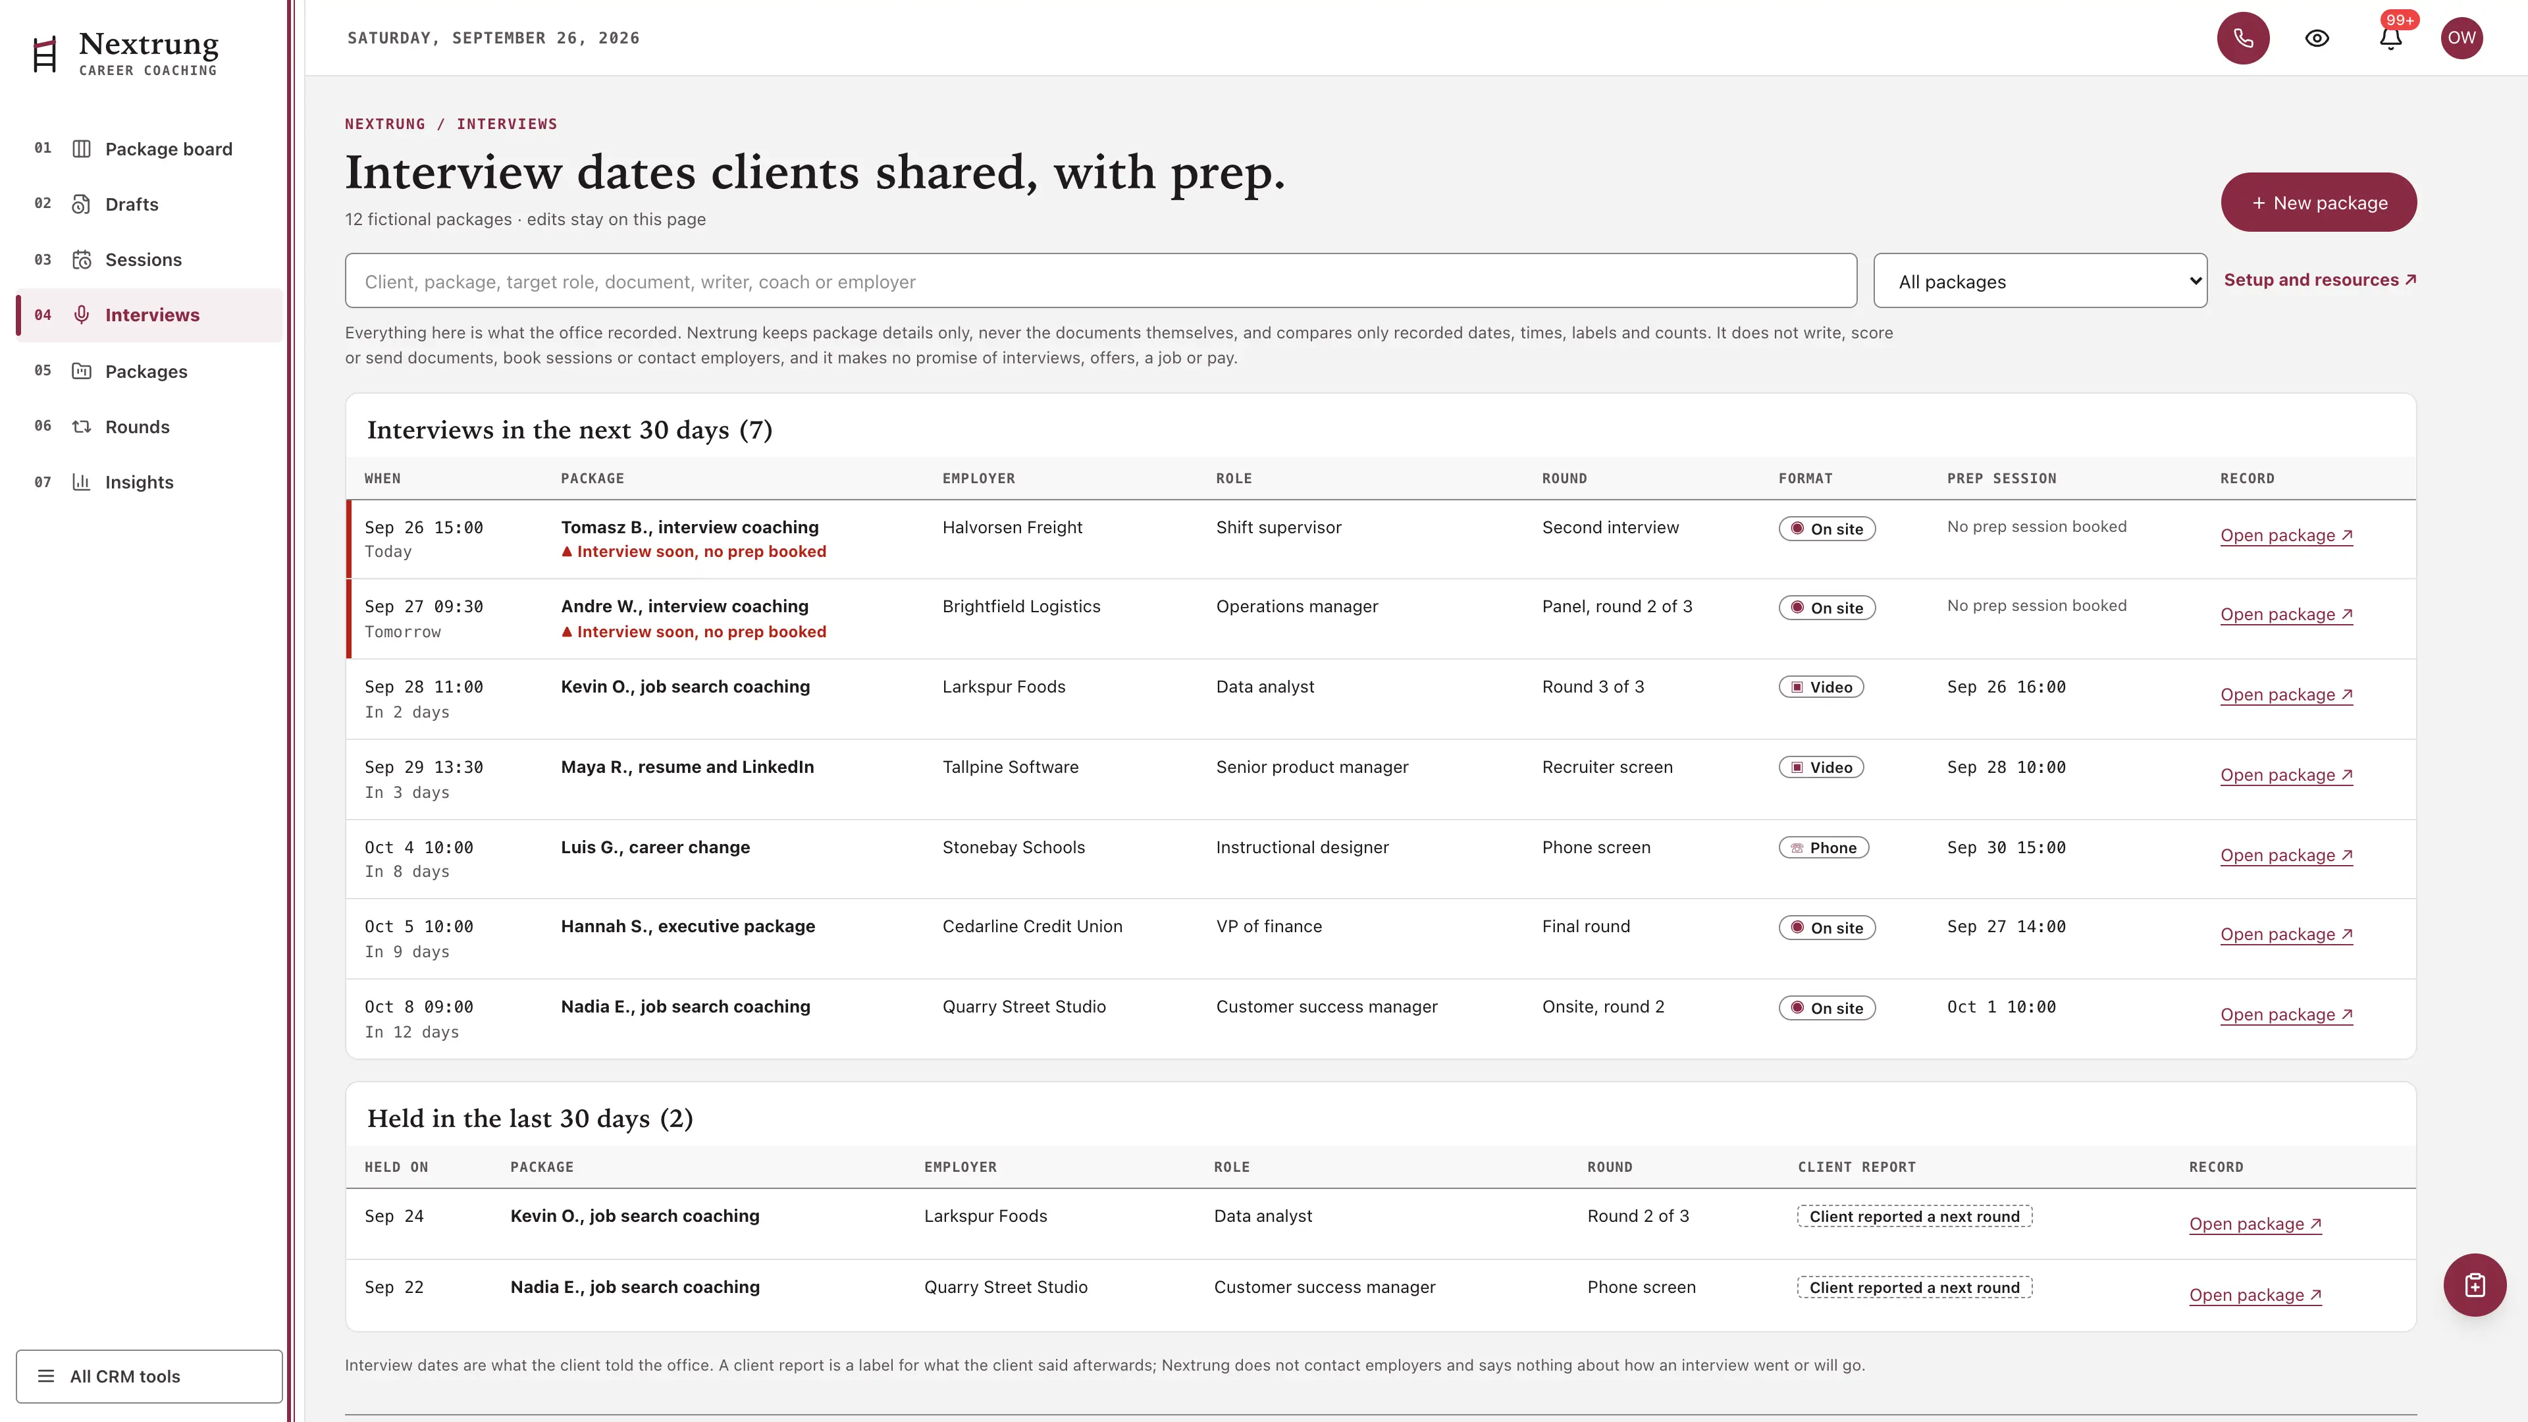This screenshot has height=1422, width=2528.
Task: Select Interviews in sidebar
Action: pyautogui.click(x=150, y=315)
